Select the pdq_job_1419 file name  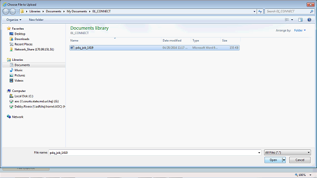click(x=84, y=47)
